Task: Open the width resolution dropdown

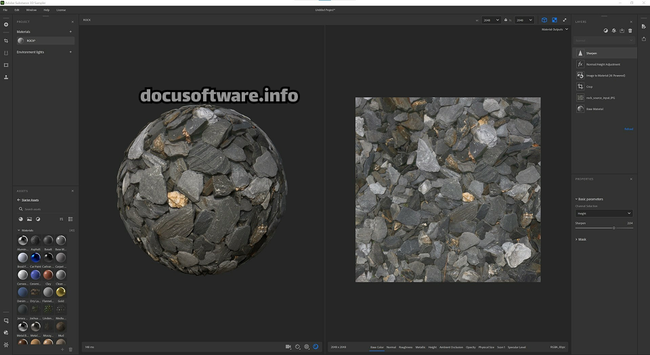Action: (x=492, y=20)
